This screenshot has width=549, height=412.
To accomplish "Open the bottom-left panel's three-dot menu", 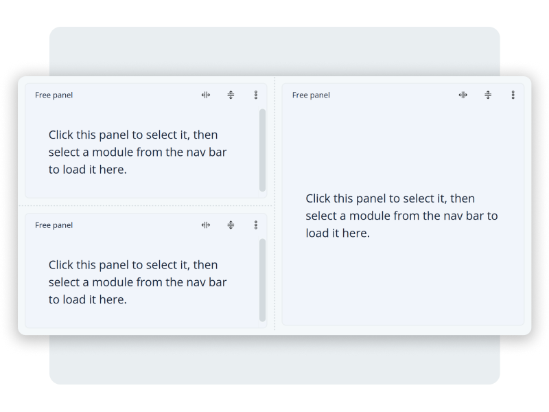I will (x=255, y=225).
